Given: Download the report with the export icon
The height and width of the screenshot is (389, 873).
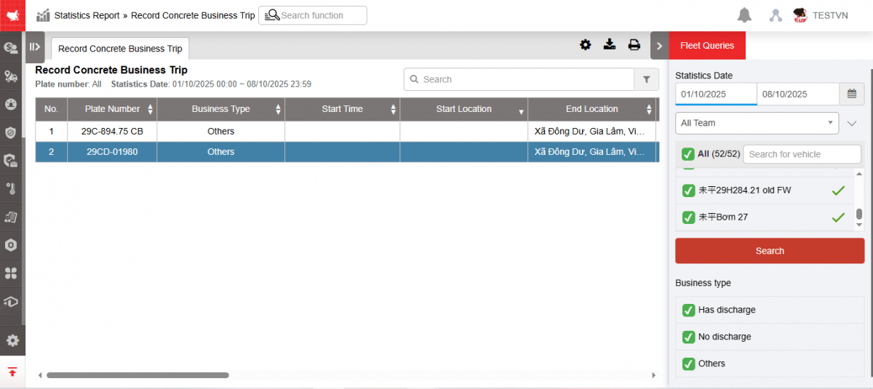Looking at the screenshot, I should tap(610, 45).
